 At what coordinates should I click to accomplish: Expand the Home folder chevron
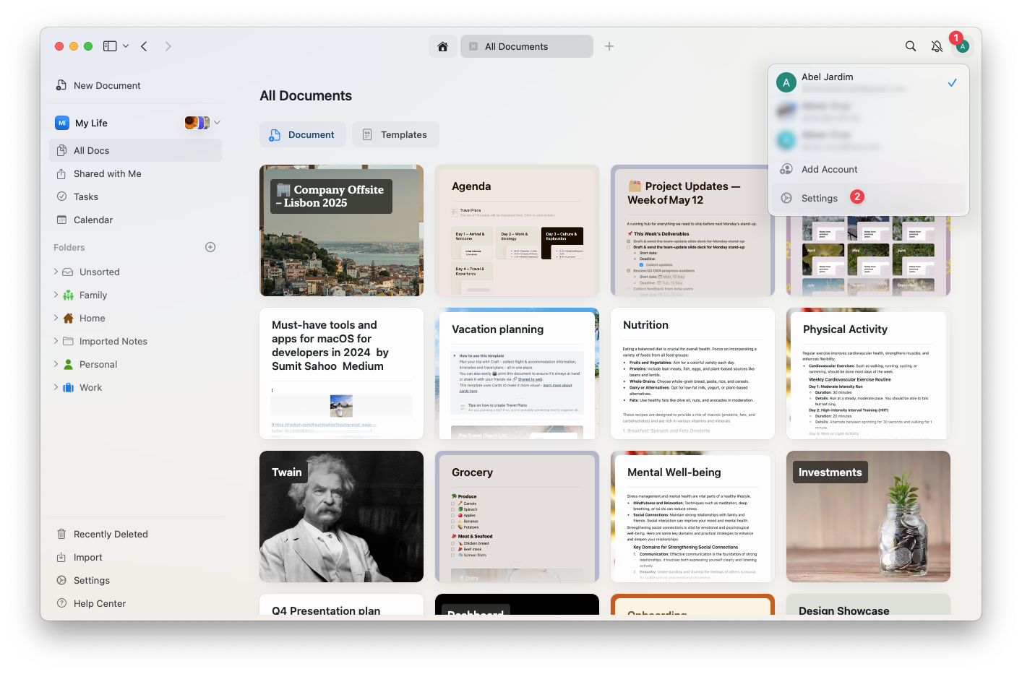pos(56,318)
